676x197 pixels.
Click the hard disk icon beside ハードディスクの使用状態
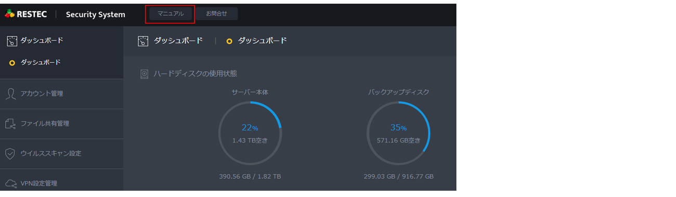click(145, 74)
